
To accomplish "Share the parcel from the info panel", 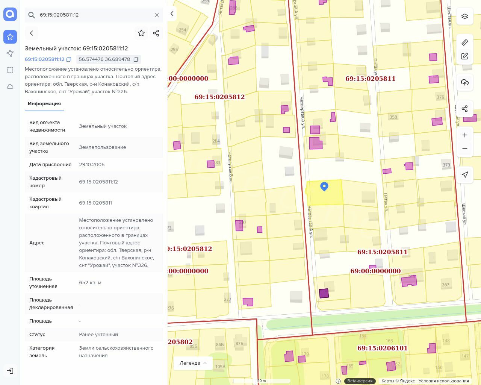I will tap(156, 33).
